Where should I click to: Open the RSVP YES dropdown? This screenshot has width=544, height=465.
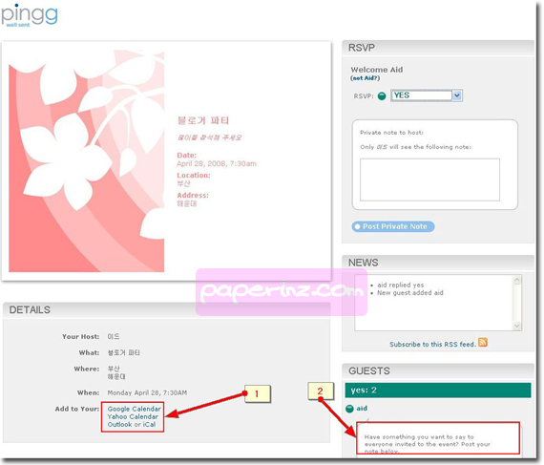427,95
